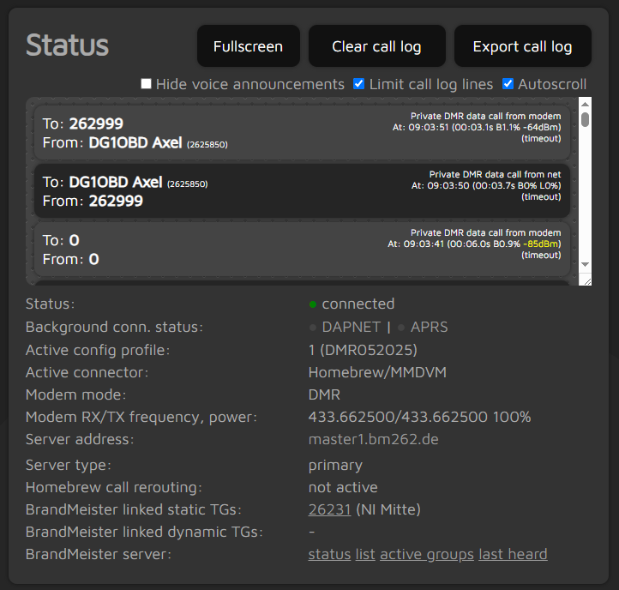This screenshot has height=590, width=619.
Task: Click the call log resize handle
Action: coord(586,280)
